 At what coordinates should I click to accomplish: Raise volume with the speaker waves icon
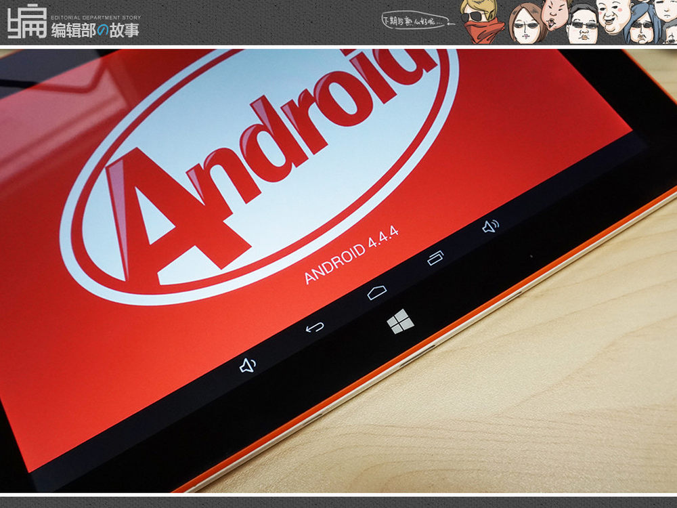[x=490, y=226]
